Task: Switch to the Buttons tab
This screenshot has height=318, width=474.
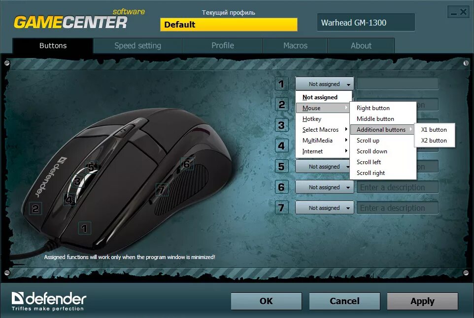Action: click(53, 46)
